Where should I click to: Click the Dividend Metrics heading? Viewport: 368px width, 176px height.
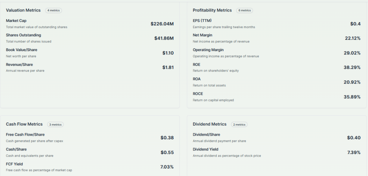tap(210, 124)
